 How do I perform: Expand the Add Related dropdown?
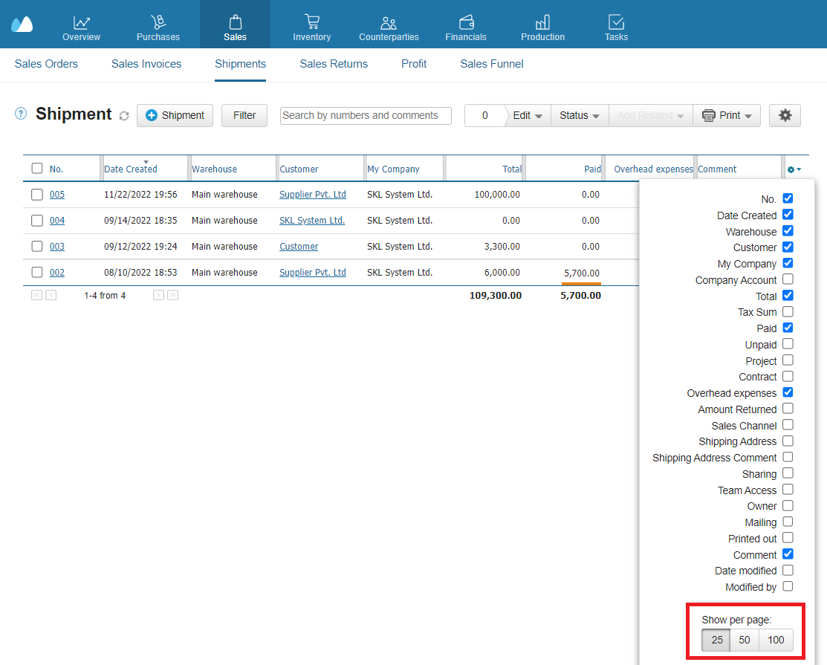tap(651, 115)
